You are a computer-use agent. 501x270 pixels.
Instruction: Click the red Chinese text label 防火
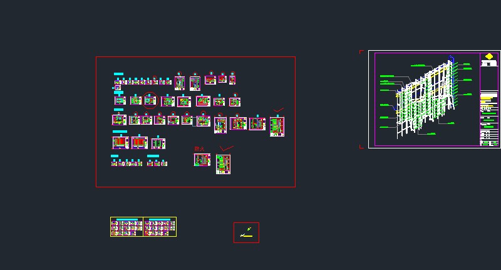tap(200, 148)
